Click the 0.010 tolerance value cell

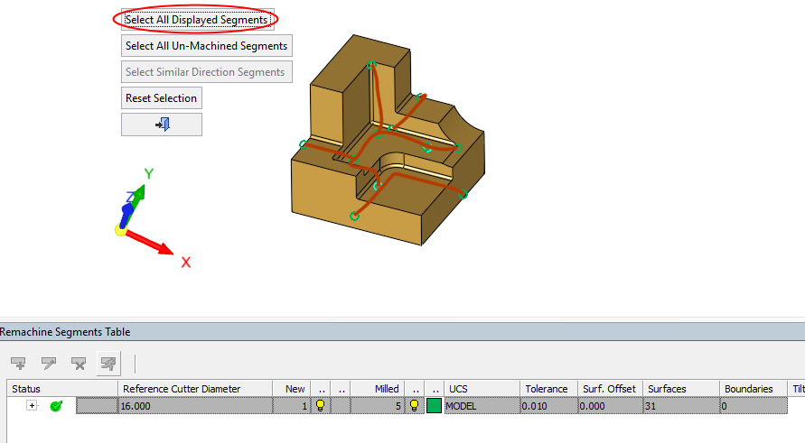[548, 406]
